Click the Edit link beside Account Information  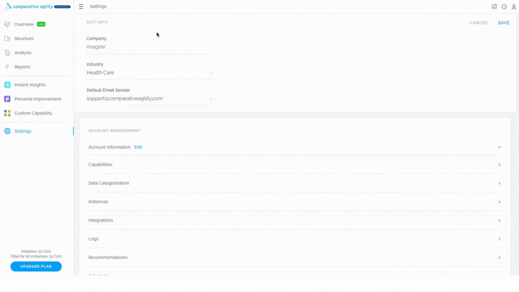click(x=138, y=147)
